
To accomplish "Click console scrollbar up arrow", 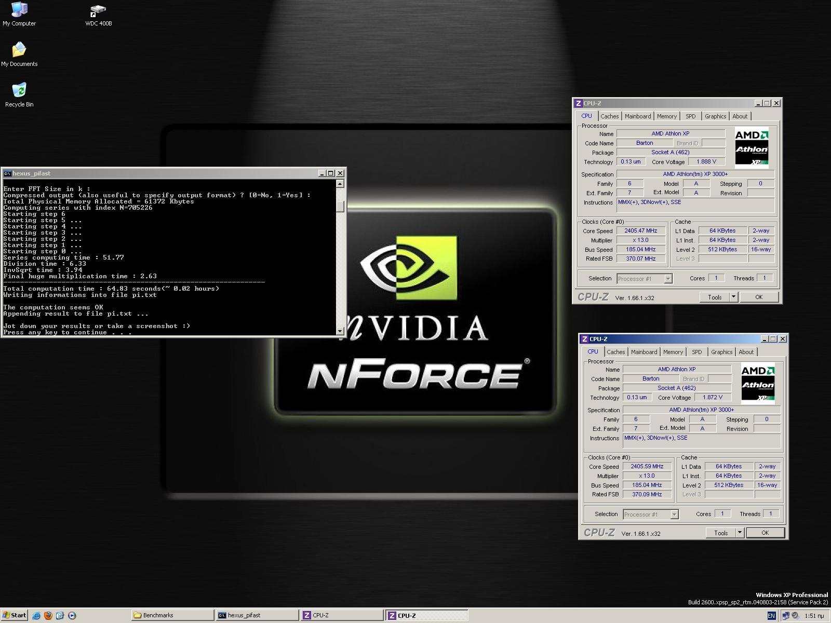I will [x=340, y=184].
